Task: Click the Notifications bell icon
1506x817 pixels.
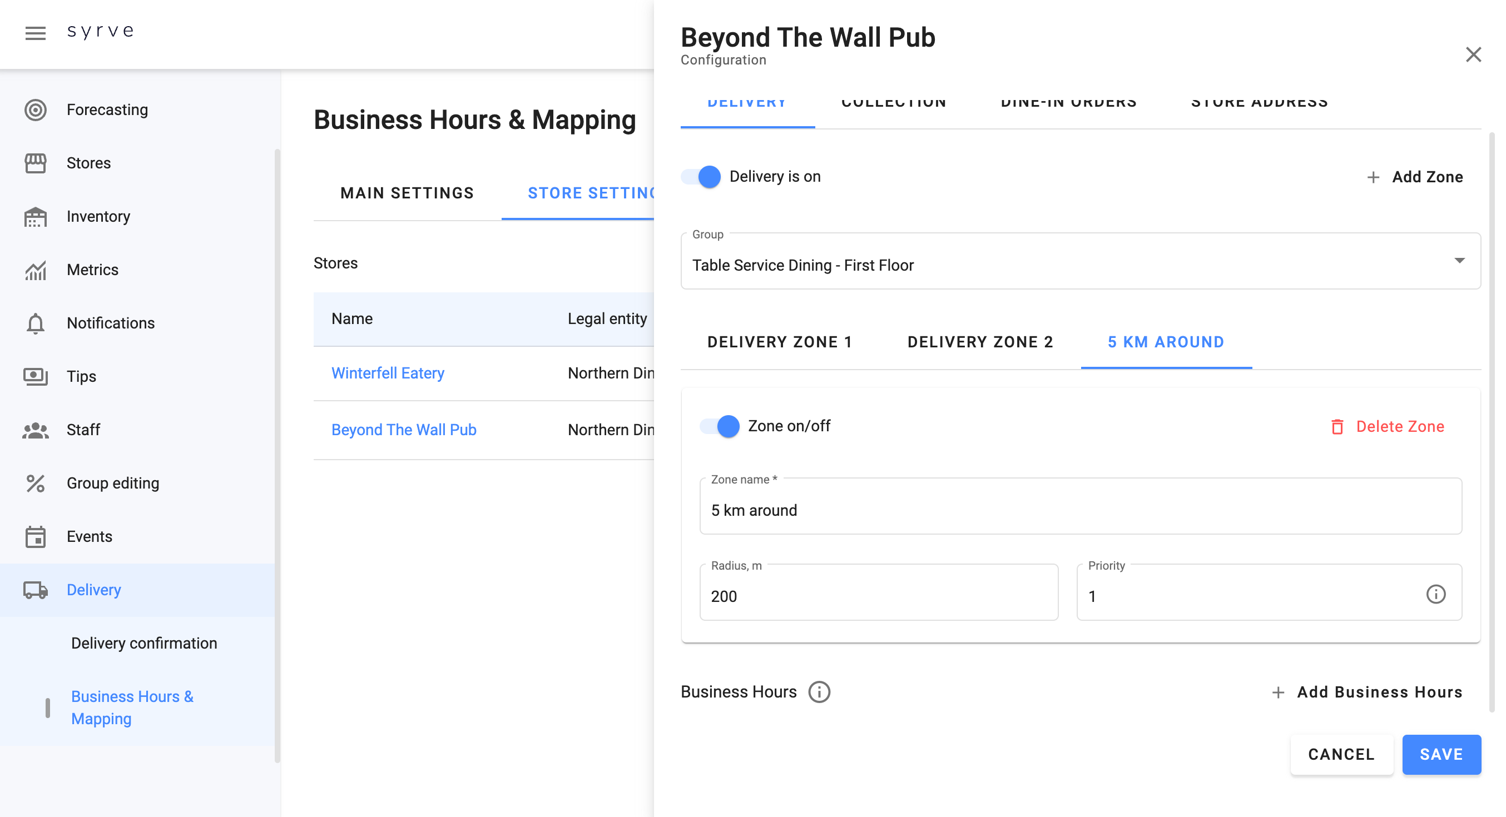Action: pos(35,323)
